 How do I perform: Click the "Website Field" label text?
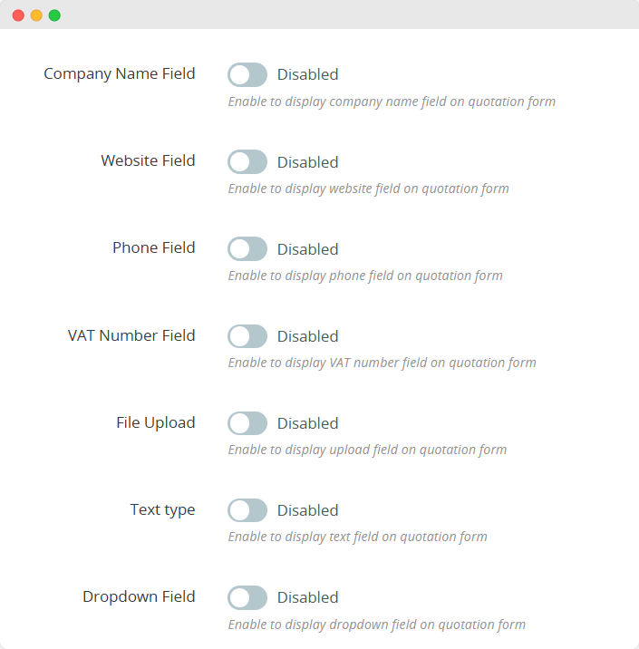coord(148,160)
